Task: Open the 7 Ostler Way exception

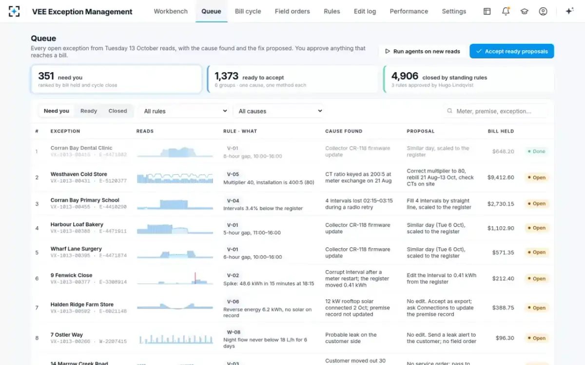Action: click(67, 334)
